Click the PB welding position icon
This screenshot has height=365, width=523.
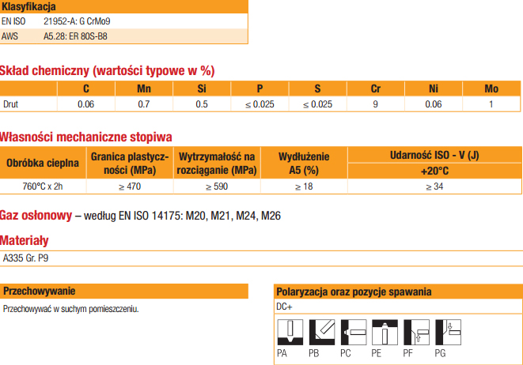coord(323,332)
